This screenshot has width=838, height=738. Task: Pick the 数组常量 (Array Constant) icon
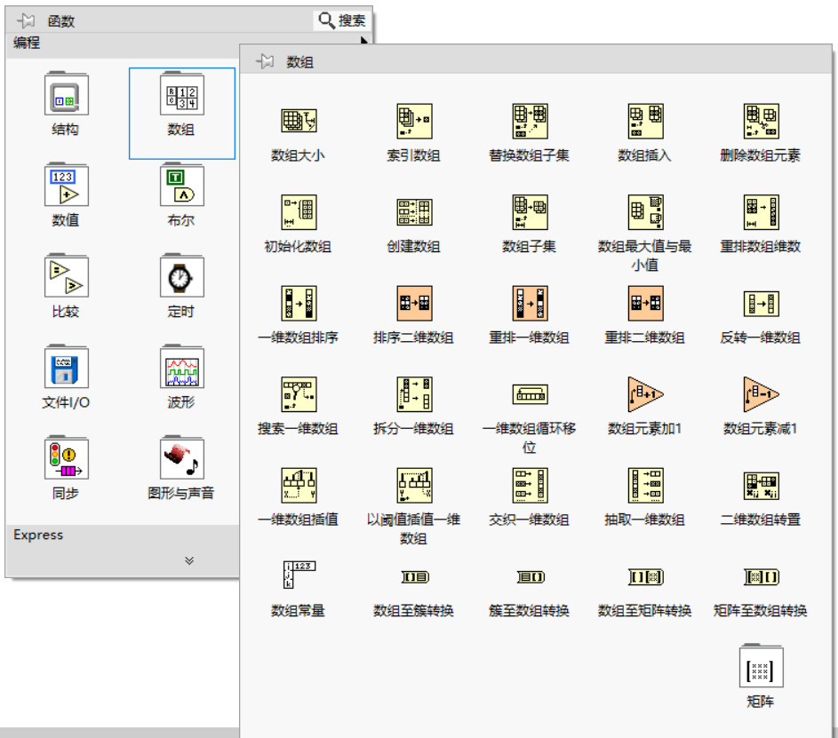coord(299,575)
